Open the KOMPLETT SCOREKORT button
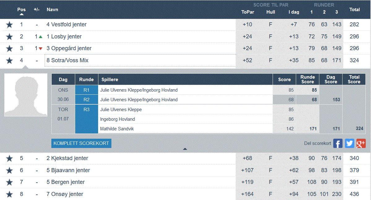 pyautogui.click(x=81, y=143)
